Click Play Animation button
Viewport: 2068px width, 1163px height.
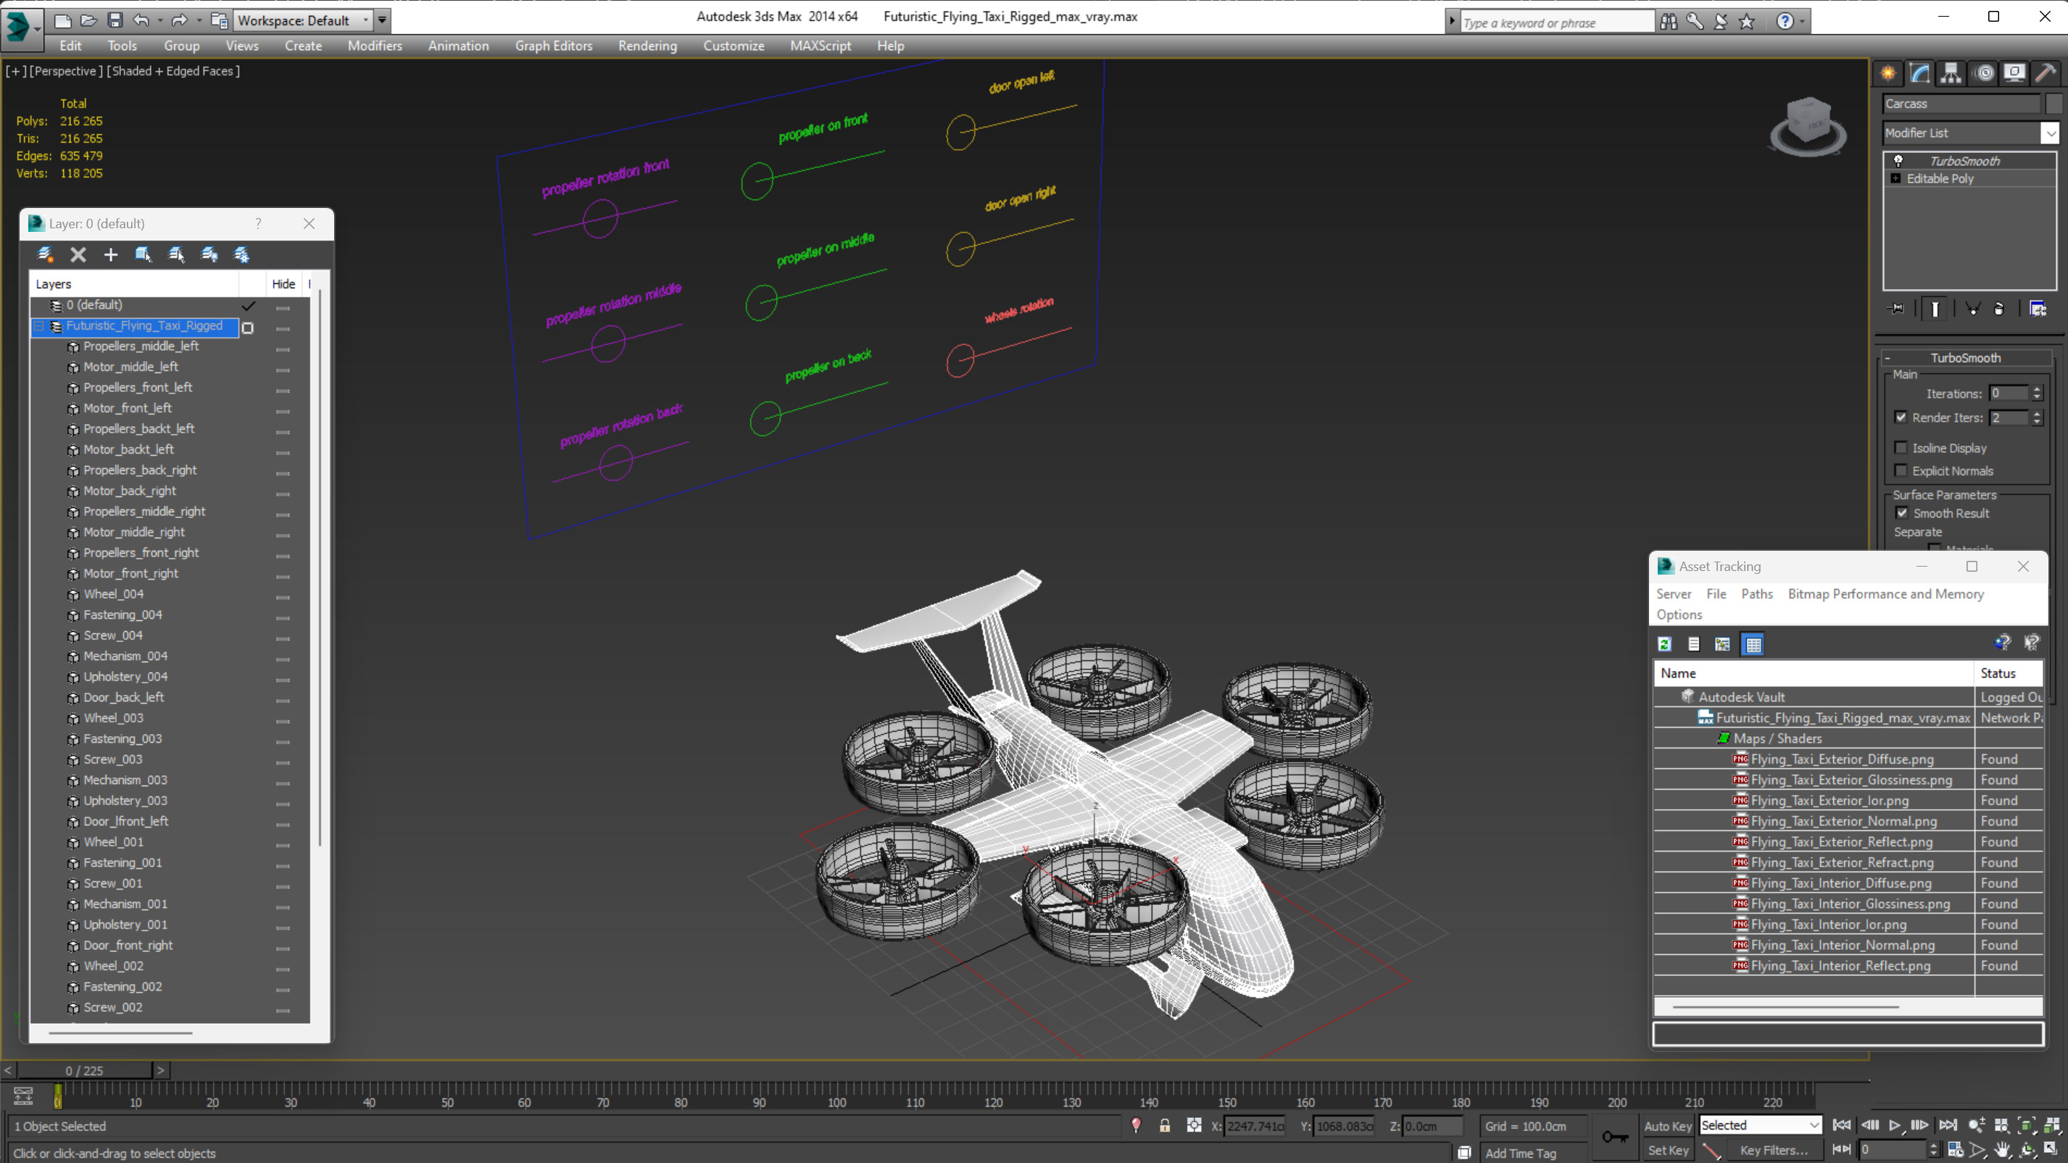tap(1895, 1125)
